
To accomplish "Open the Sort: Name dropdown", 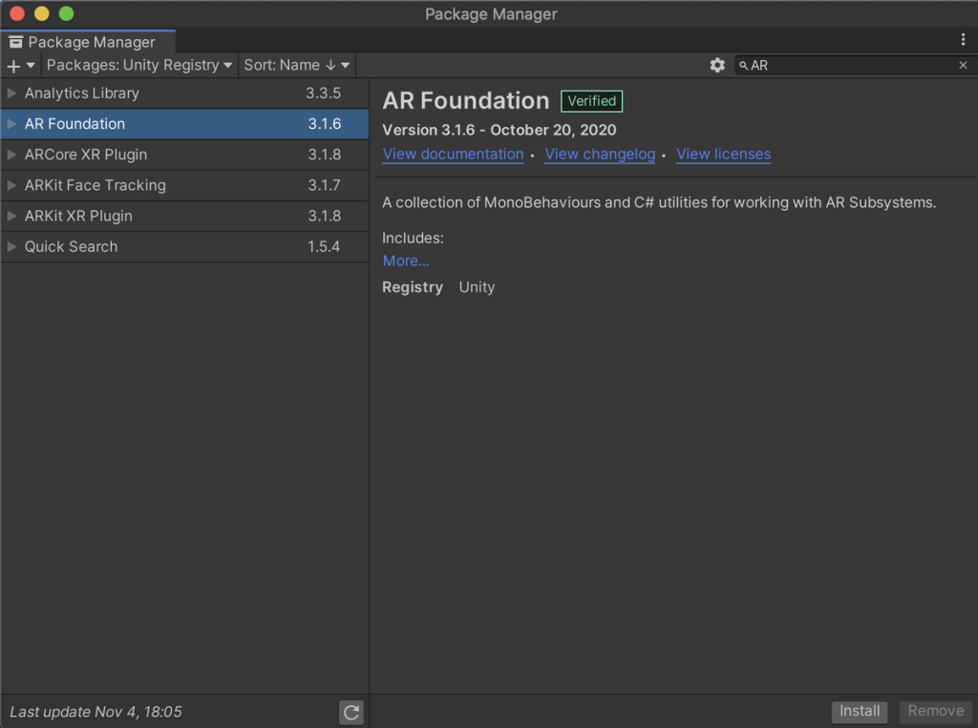I will tap(297, 65).
